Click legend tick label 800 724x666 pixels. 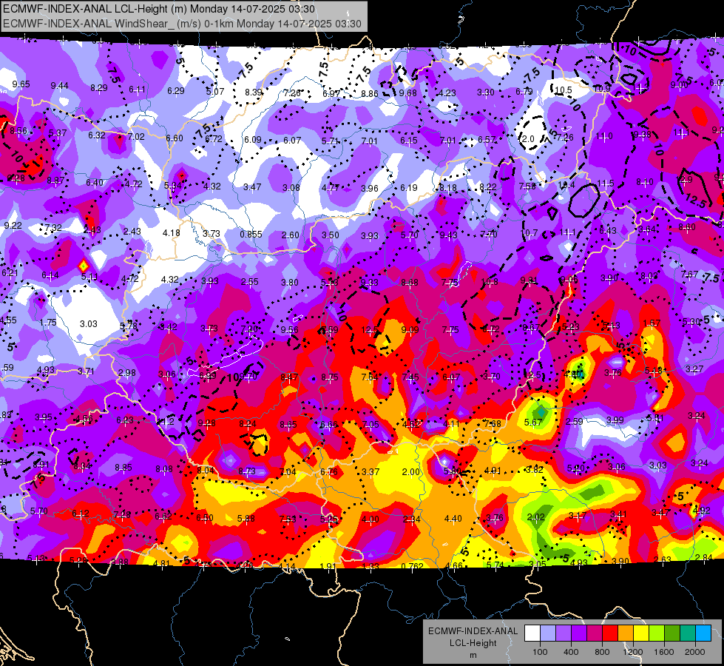[602, 652]
